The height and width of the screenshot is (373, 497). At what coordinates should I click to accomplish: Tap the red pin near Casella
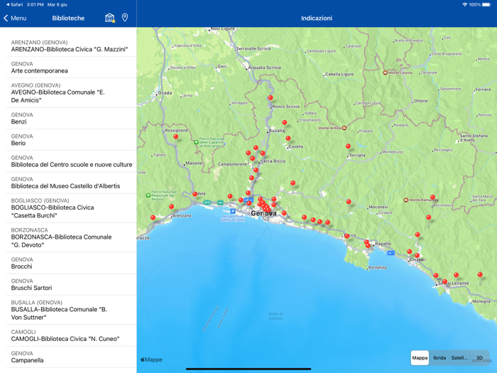click(288, 139)
